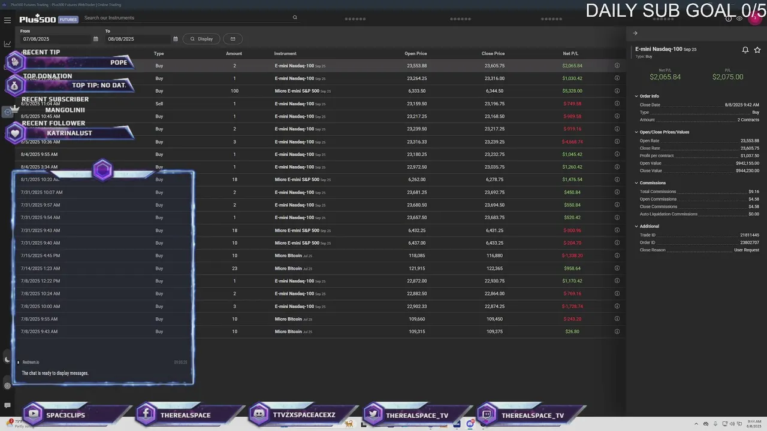Sort by Amount column header

[234, 53]
